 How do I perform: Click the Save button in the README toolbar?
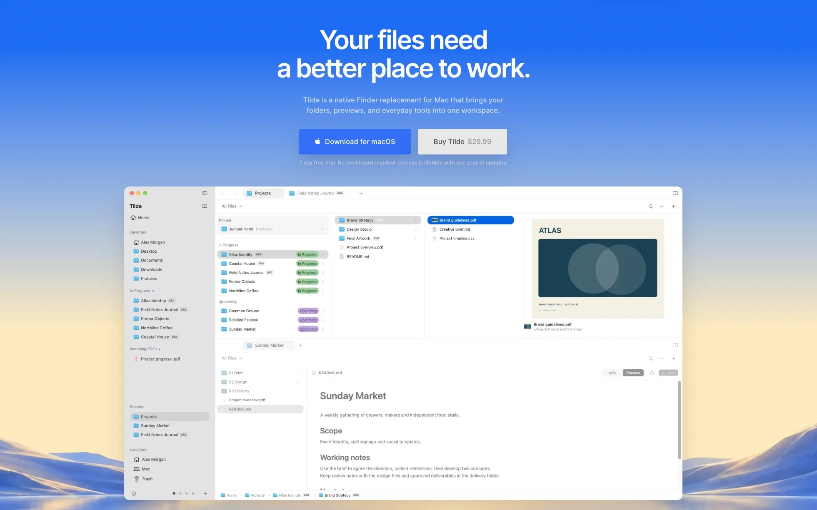coord(668,373)
